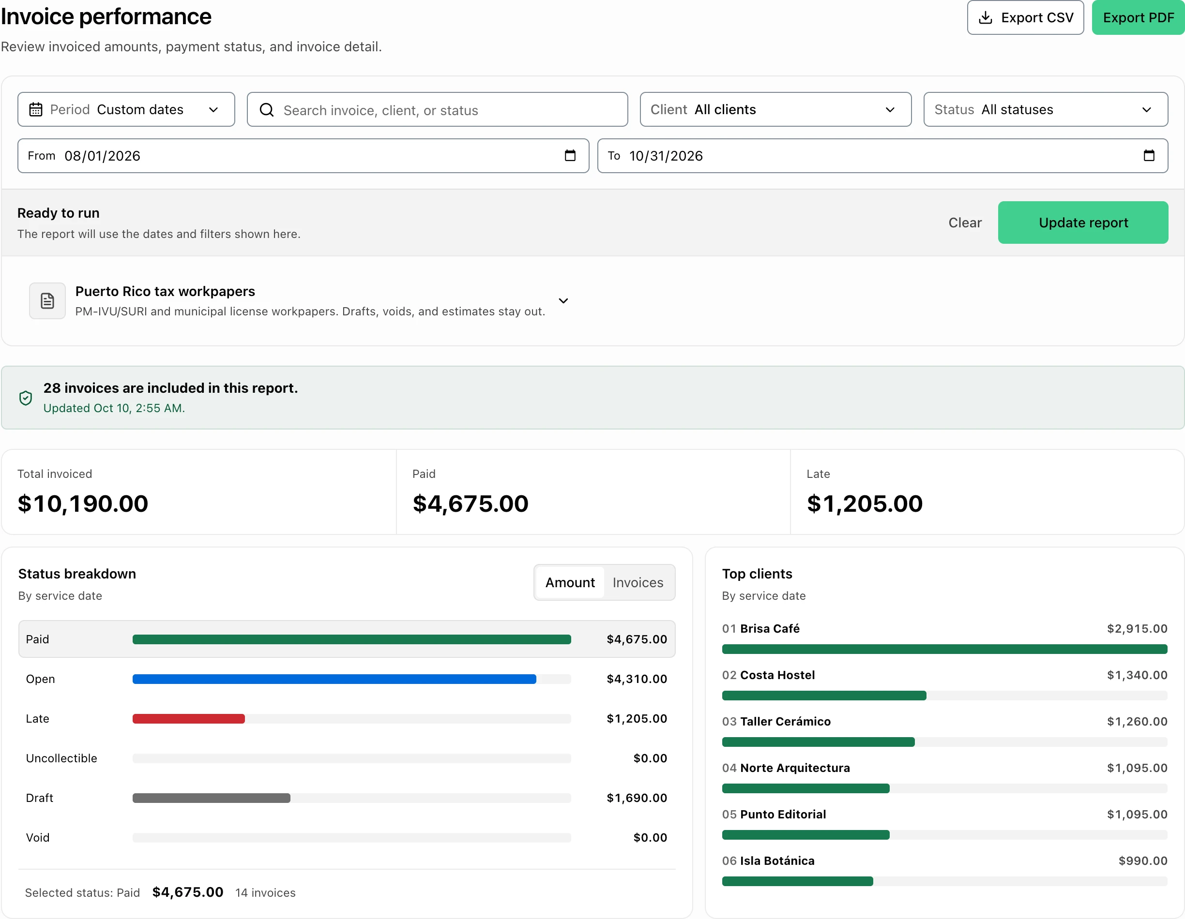Click the Puerto Rico tax workpapers document icon
The height and width of the screenshot is (919, 1185).
click(x=47, y=301)
